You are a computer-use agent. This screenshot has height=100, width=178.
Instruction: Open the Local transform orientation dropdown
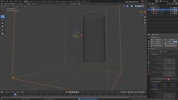[66, 4]
